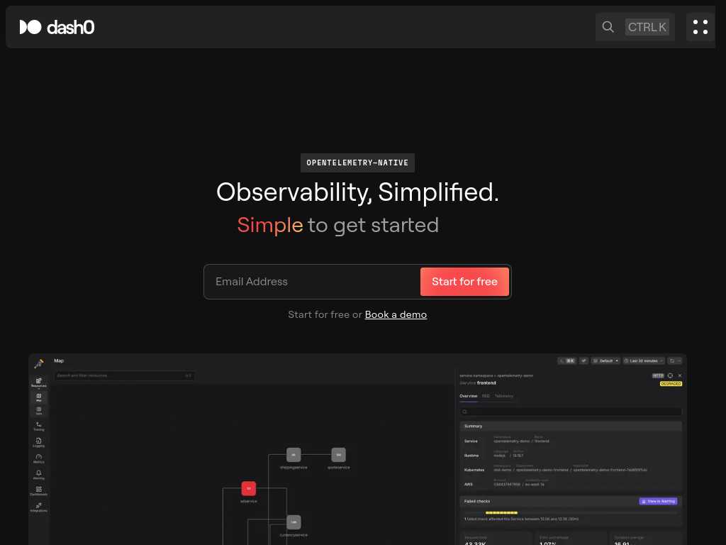Screen dimensions: 726x545
Task: Click the Kubernetes row in Summary
Action: (x=571, y=470)
